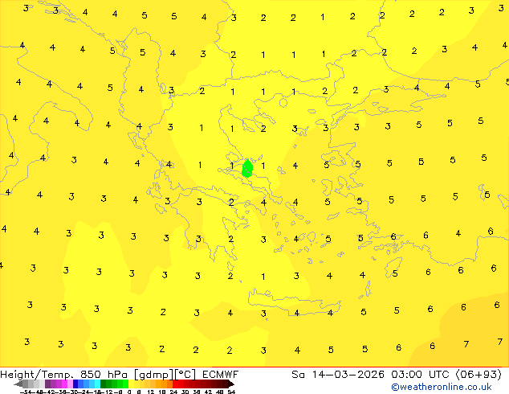Viewport: 509px width, 394px height.
Task: Click the 'Sa 14-03-2026' date text
Action: [338, 375]
